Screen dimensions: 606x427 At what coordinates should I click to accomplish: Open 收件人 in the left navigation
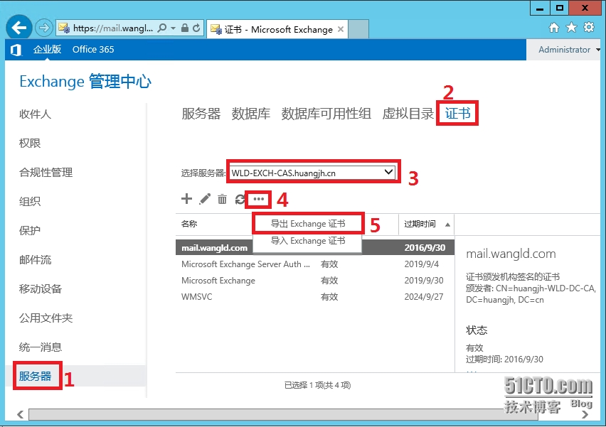35,114
